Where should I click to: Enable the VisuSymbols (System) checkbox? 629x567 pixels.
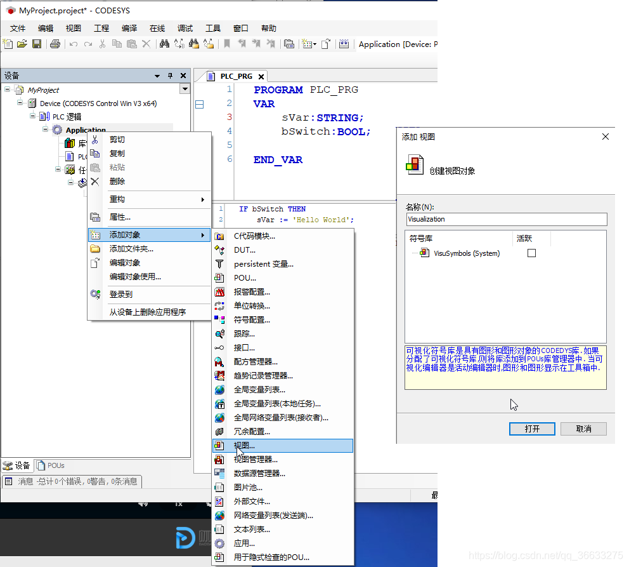(x=531, y=253)
